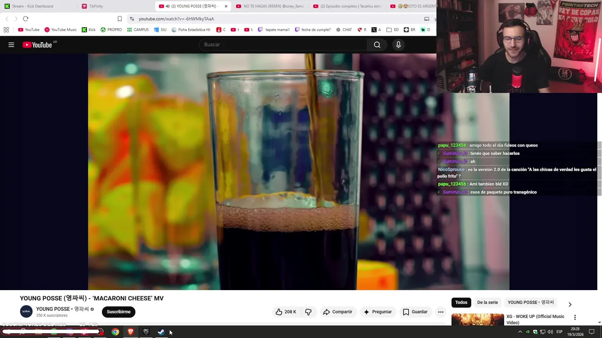The image size is (602, 338).
Task: Open the ED bookmarks folder
Action: tap(393, 30)
